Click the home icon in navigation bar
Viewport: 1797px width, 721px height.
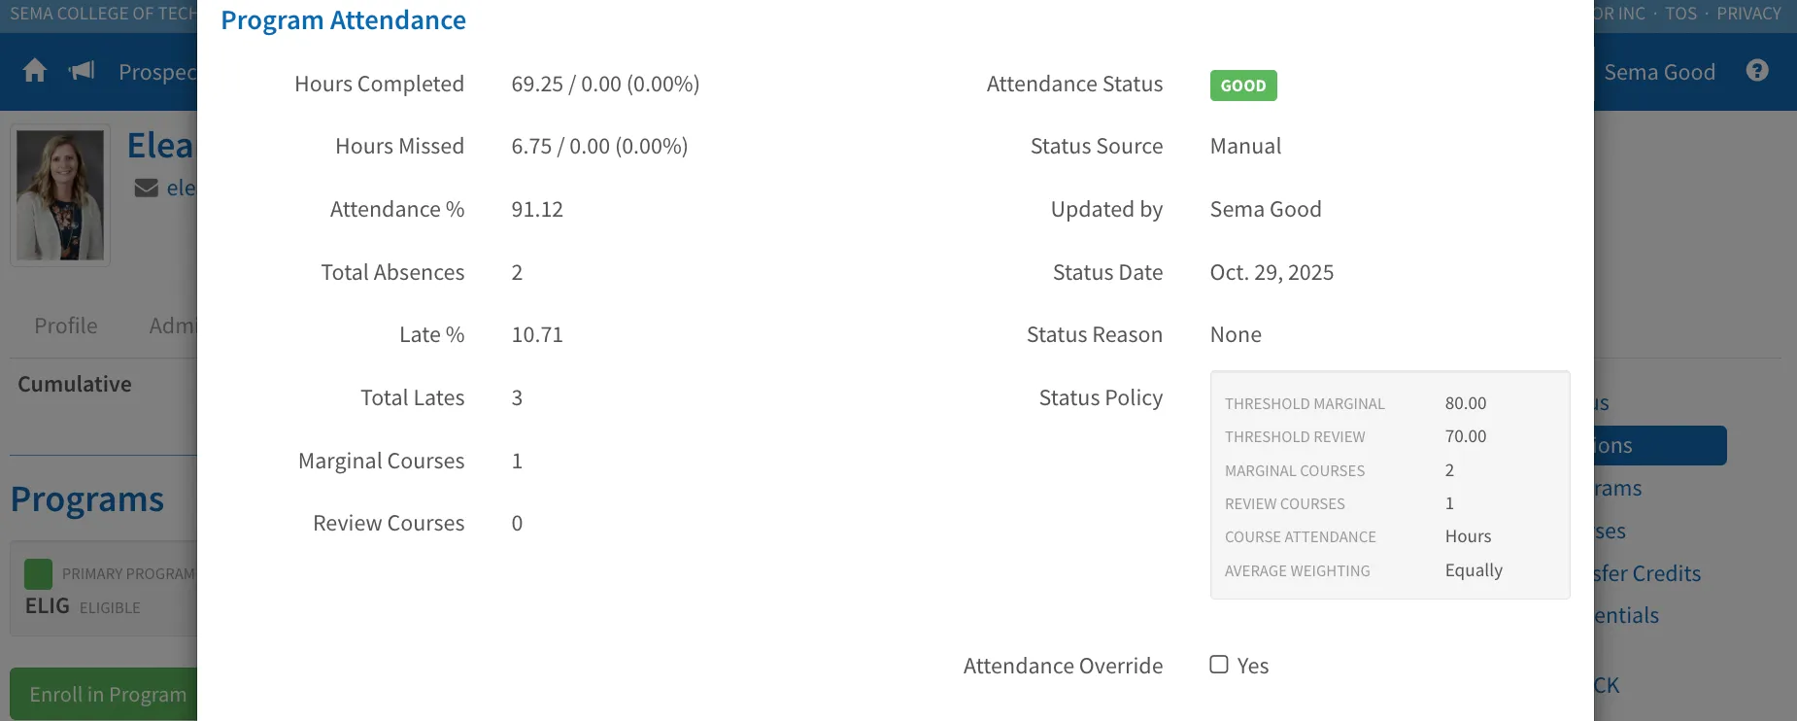35,71
